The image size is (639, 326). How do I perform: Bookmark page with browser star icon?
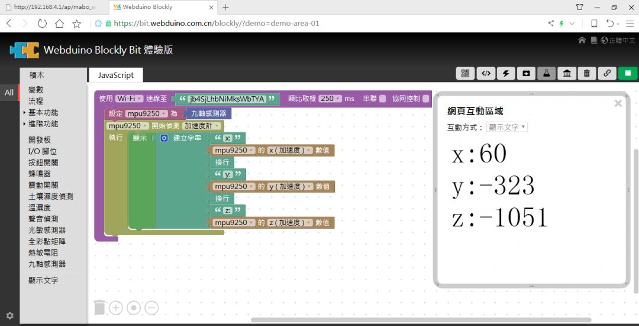pos(76,24)
